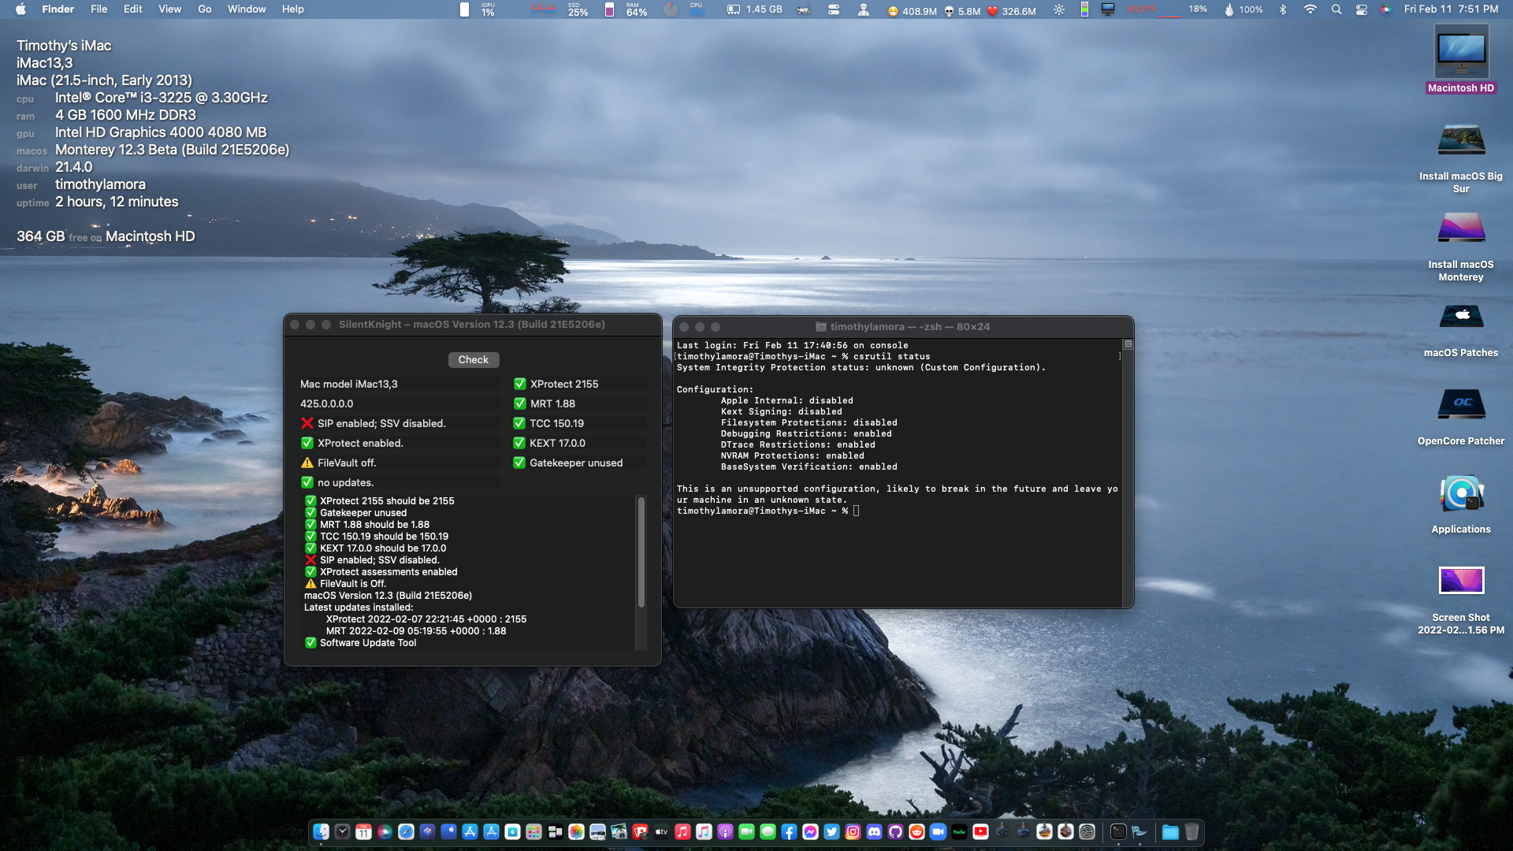Viewport: 1513px width, 851px height.
Task: Open GitHub app in the dock
Action: pos(895,831)
